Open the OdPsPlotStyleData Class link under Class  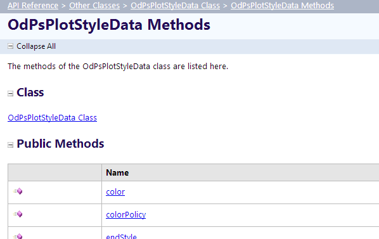(52, 118)
